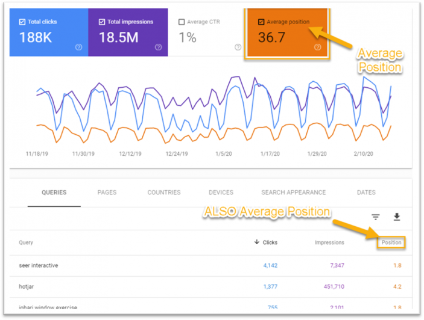Open help icon on Total clicks card

(78, 48)
